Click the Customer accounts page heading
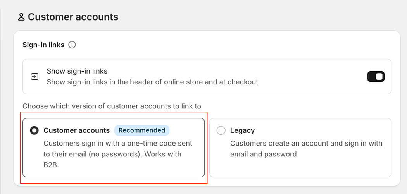 (x=73, y=17)
